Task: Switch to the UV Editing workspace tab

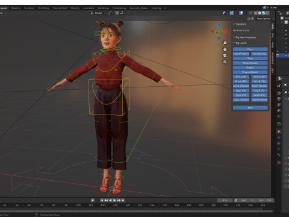Action: pyautogui.click(x=43, y=8)
